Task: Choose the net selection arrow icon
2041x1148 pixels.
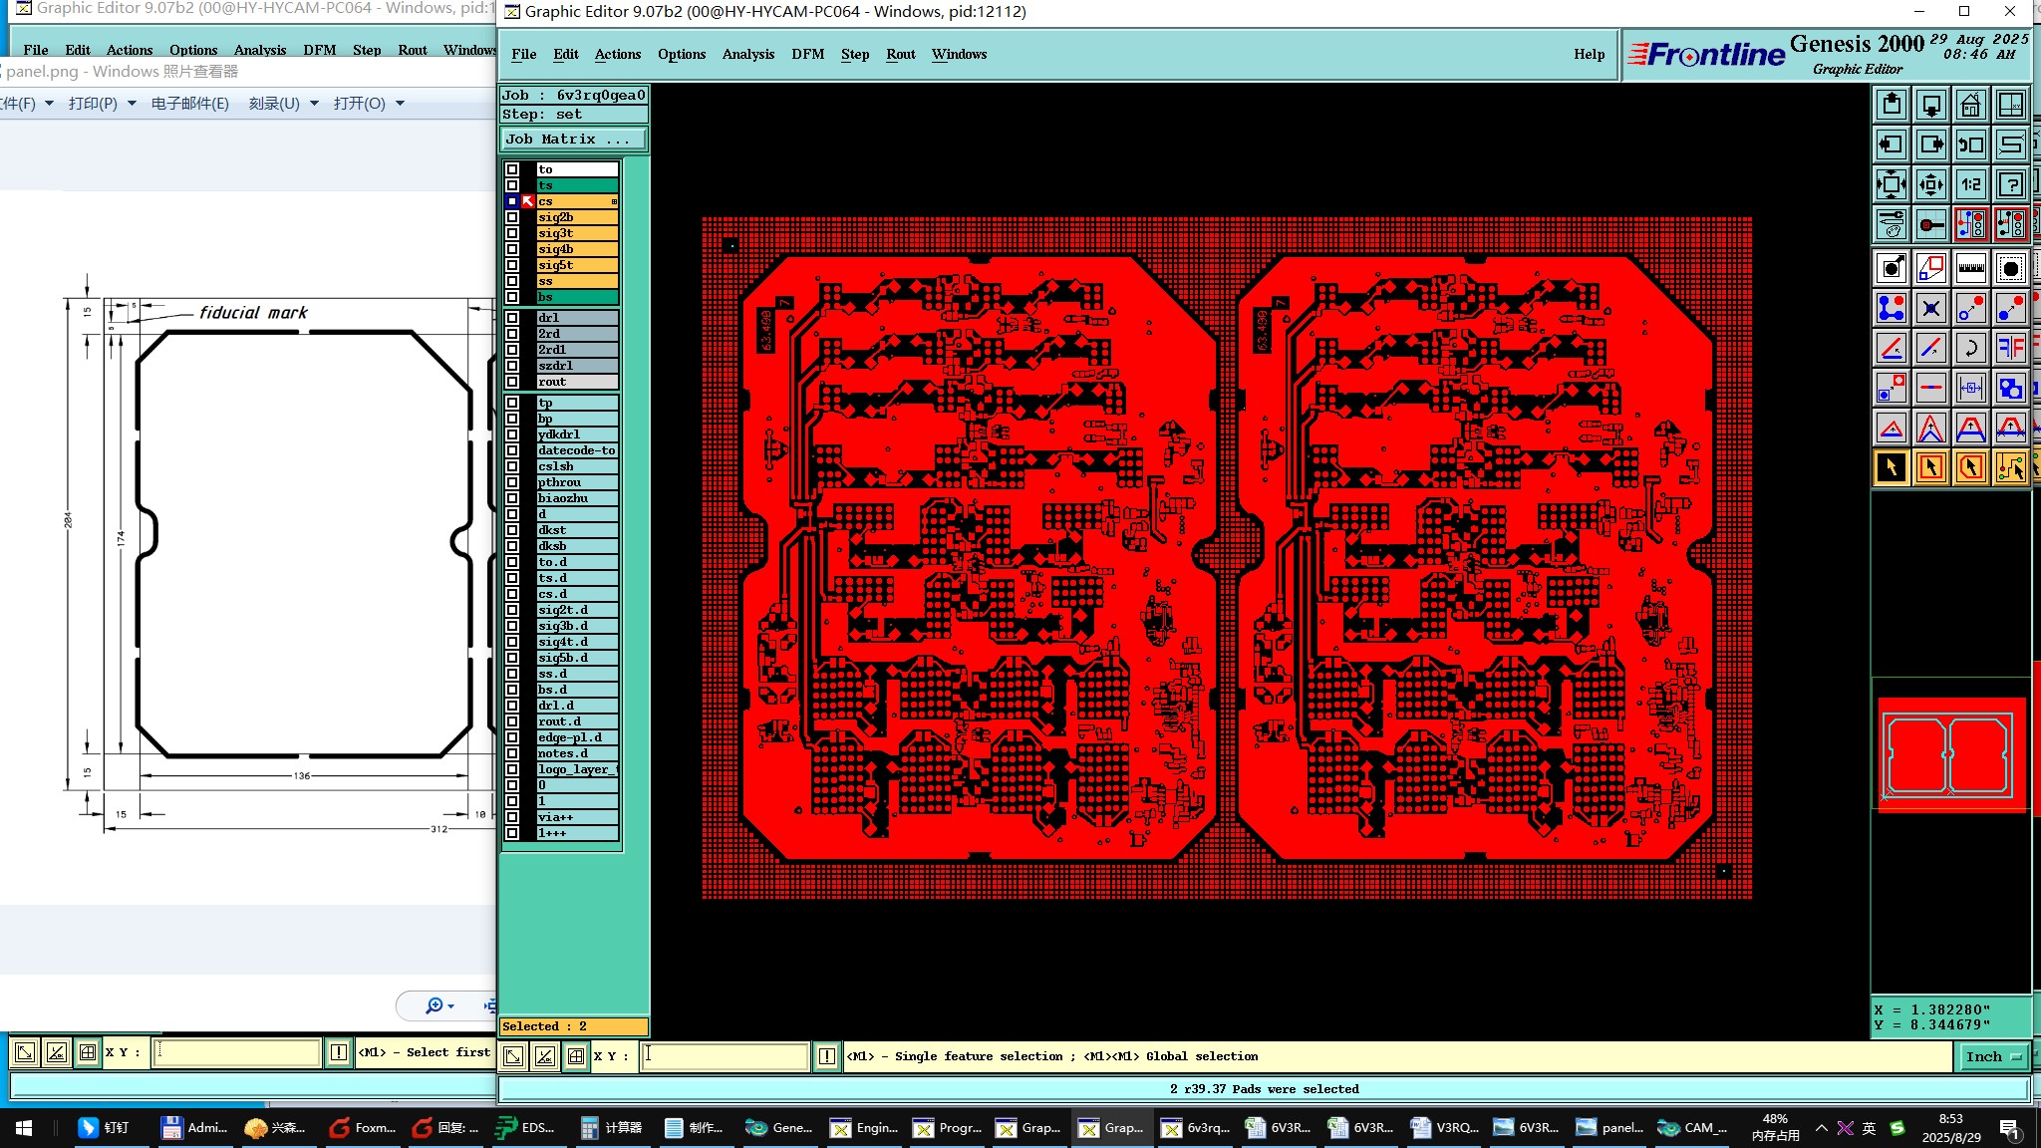Action: 2010,467
